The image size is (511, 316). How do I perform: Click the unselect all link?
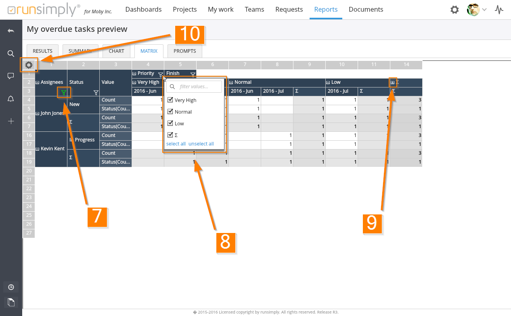coord(201,144)
